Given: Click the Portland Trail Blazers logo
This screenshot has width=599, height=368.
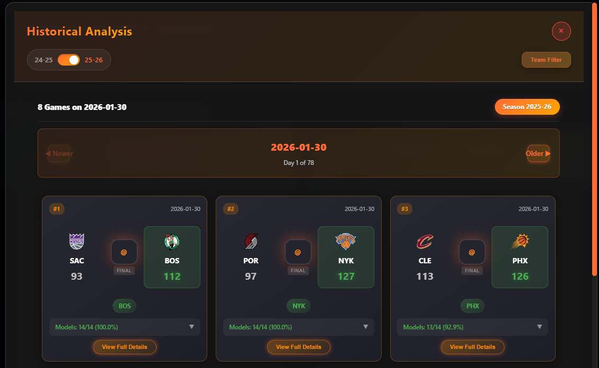Looking at the screenshot, I should click(251, 242).
